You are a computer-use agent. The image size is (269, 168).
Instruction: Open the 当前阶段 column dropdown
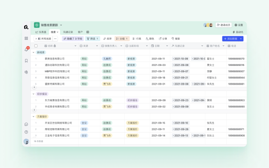coord(147,46)
